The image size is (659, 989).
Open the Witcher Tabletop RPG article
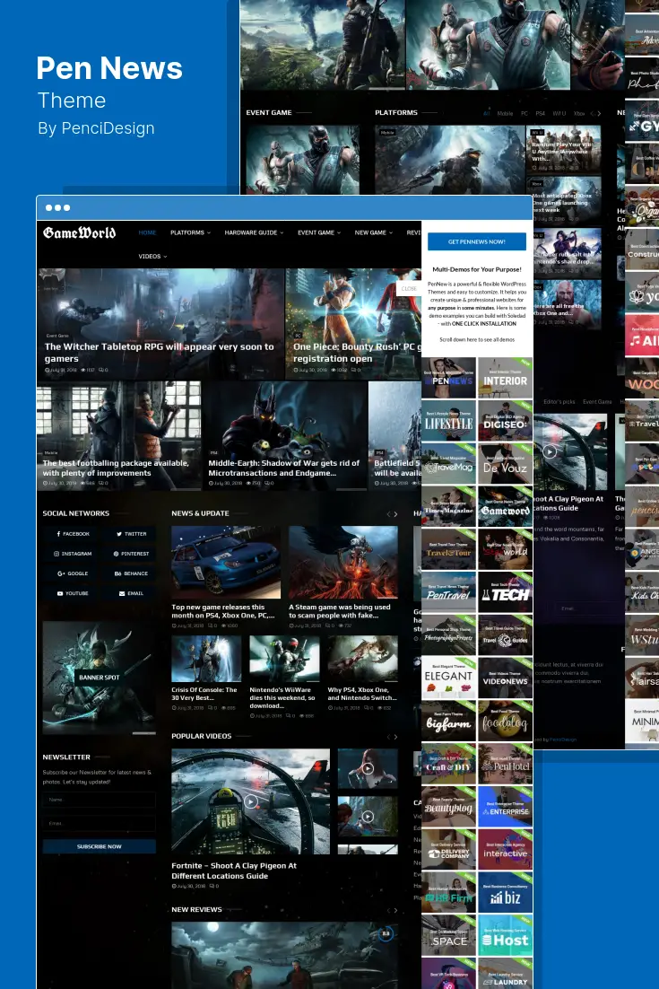coord(160,352)
